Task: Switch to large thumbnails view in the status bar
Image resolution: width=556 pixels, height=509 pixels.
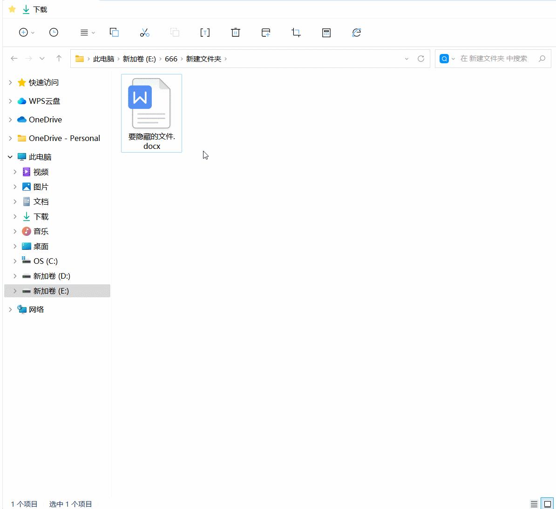Action: pos(546,503)
